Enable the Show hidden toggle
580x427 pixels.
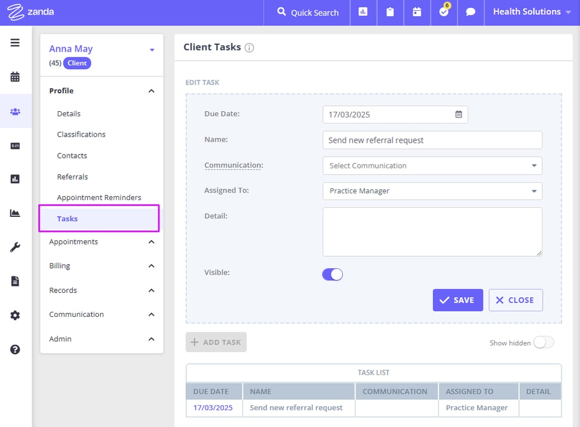click(x=543, y=342)
